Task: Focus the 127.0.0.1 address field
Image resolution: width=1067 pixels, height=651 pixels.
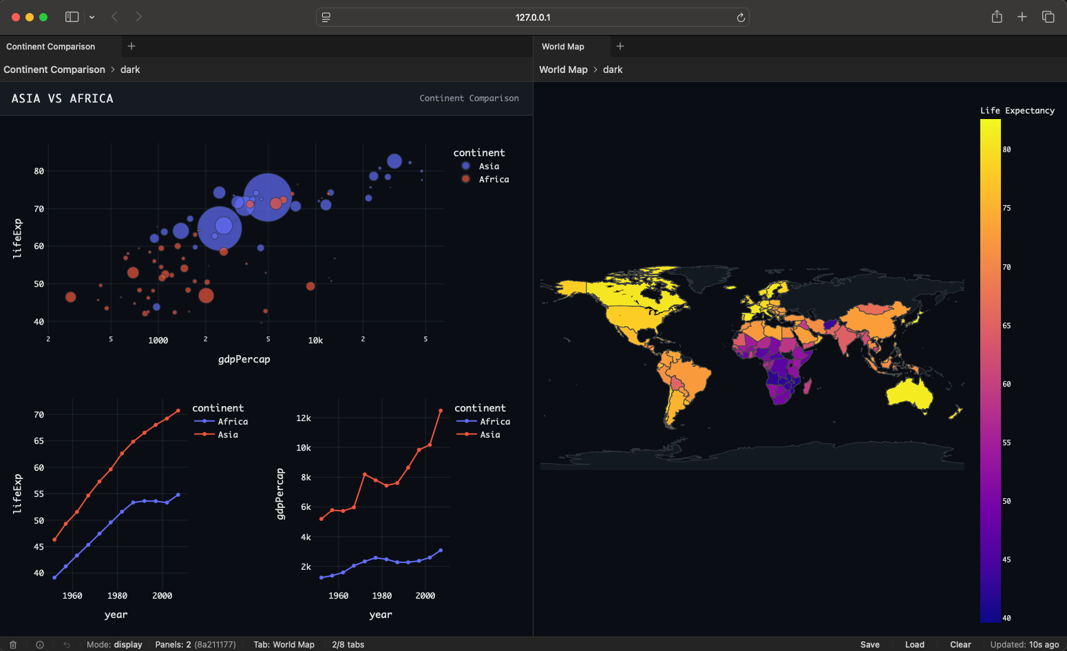Action: 533,17
